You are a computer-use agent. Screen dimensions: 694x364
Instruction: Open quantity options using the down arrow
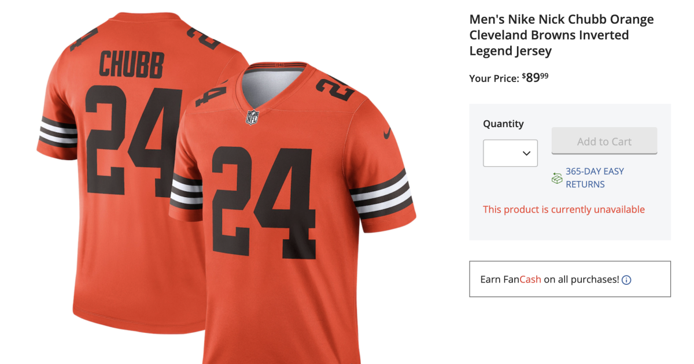(526, 153)
